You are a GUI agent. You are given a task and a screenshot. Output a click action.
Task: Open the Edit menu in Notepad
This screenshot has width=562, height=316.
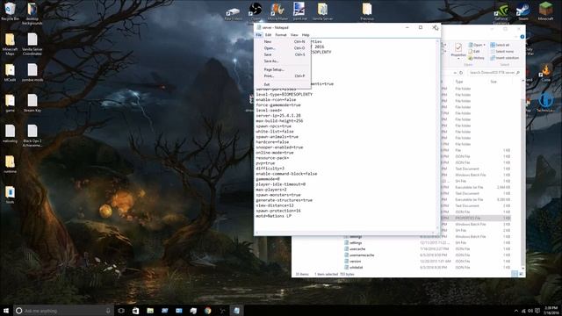268,35
